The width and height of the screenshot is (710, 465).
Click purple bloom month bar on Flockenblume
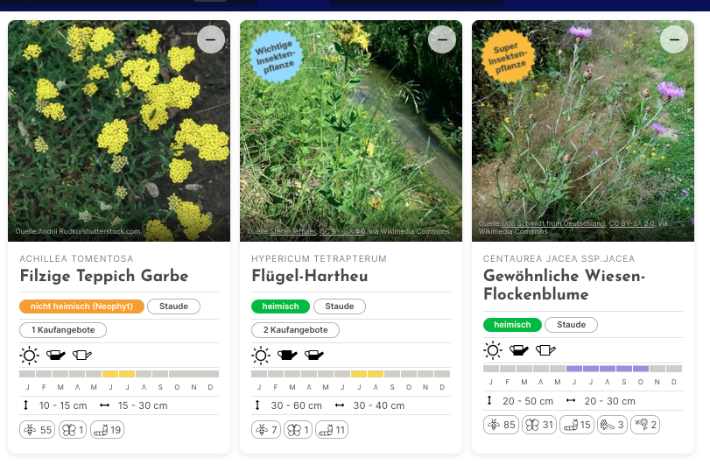(608, 369)
